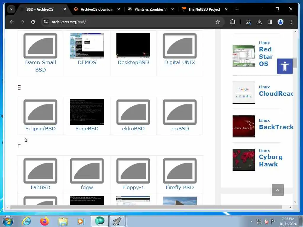Open the Eclipse/BSD link

[40, 129]
